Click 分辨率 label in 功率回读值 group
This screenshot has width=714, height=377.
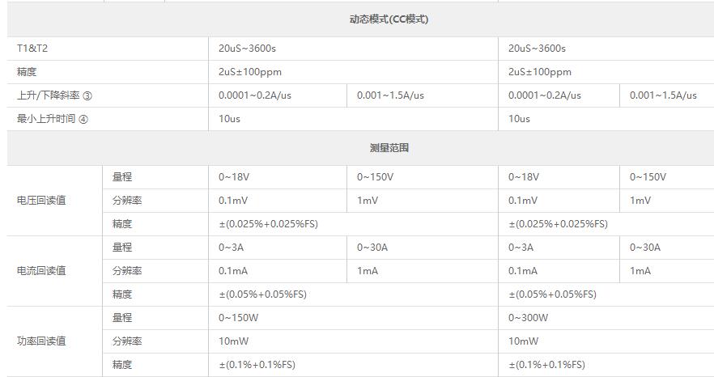tap(127, 341)
